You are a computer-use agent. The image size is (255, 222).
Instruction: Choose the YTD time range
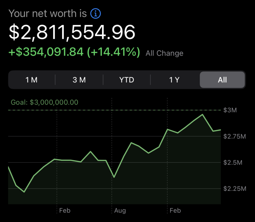(127, 80)
